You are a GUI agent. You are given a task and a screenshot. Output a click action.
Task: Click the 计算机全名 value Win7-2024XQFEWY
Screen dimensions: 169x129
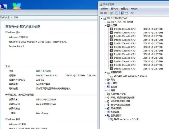tap(46, 104)
